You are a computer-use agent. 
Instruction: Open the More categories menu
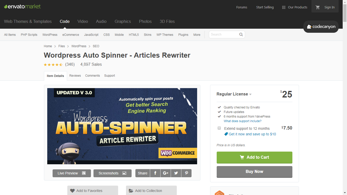click(197, 35)
